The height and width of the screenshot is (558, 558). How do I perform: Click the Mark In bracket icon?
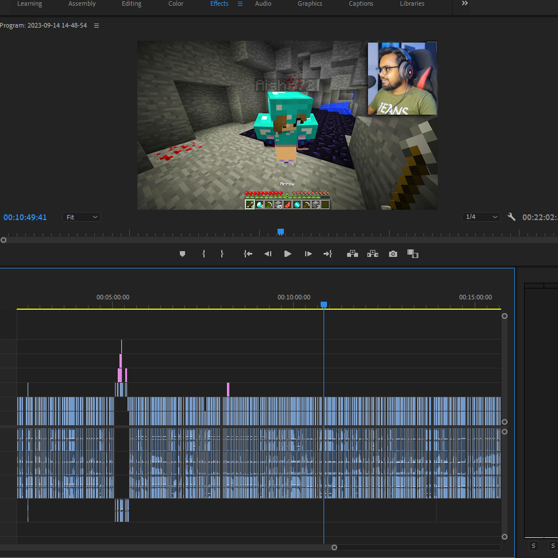point(203,254)
